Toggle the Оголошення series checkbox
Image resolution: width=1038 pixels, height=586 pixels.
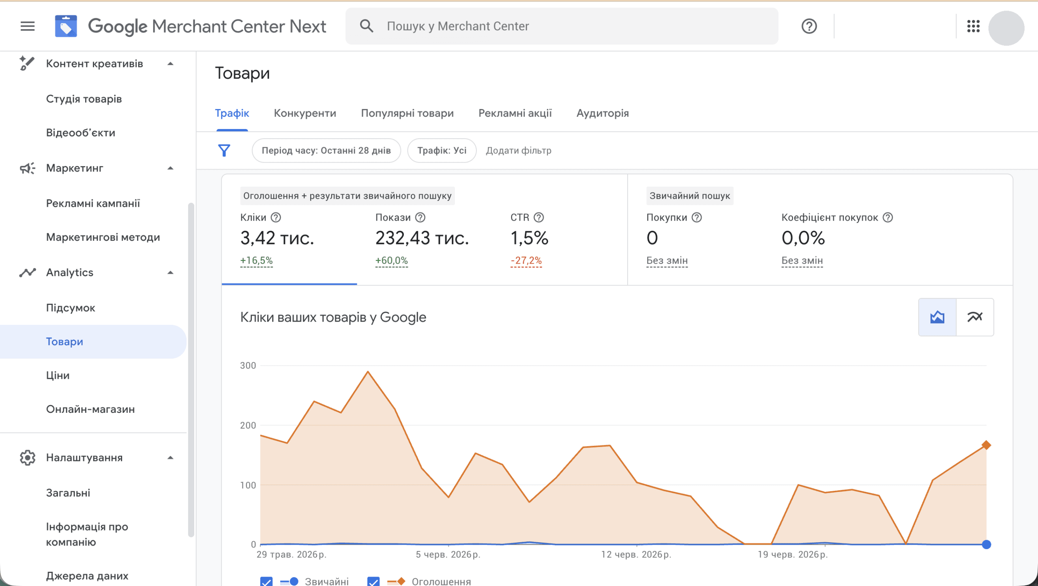pyautogui.click(x=373, y=582)
